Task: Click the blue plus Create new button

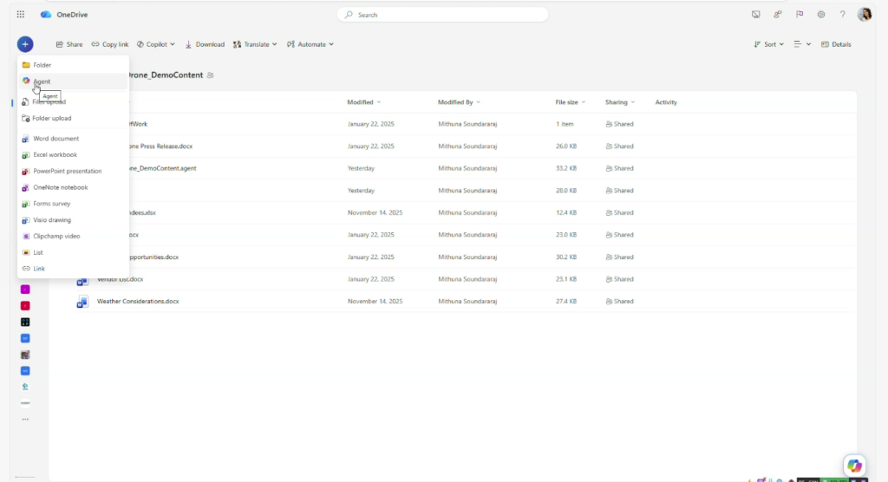Action: pos(25,44)
